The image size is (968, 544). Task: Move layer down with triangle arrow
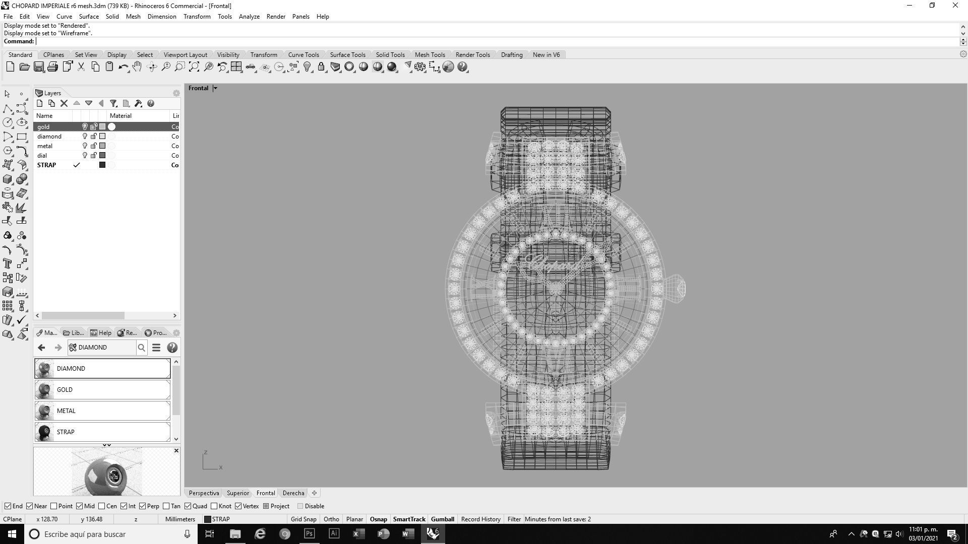tap(89, 103)
